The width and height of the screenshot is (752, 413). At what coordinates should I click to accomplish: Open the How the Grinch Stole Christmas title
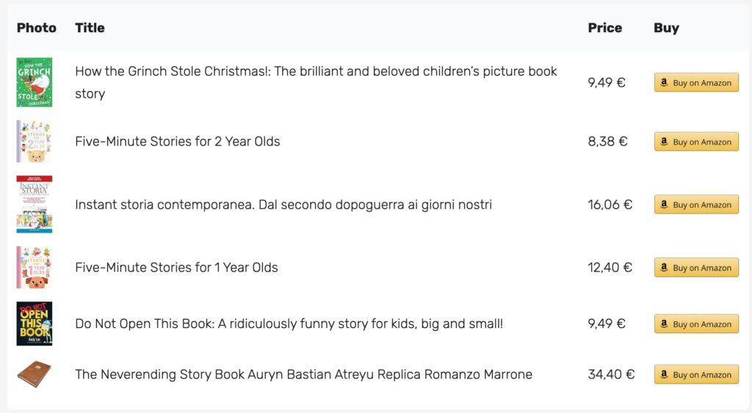[316, 82]
